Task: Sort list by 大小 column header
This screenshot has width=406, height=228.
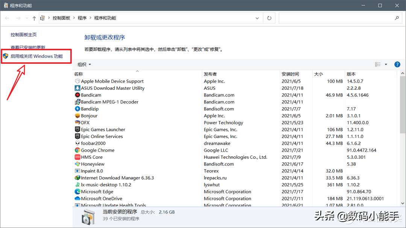Action: [329, 74]
